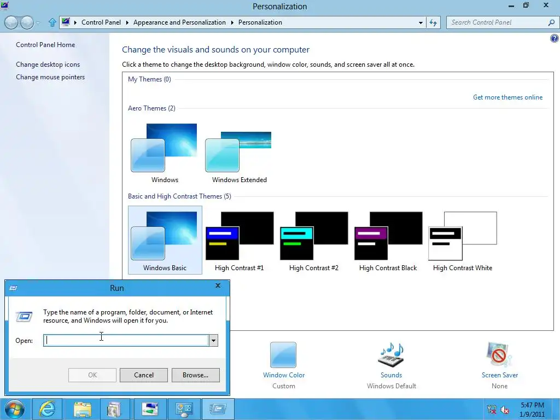
Task: Click the Run taskbar button
Action: 218,409
